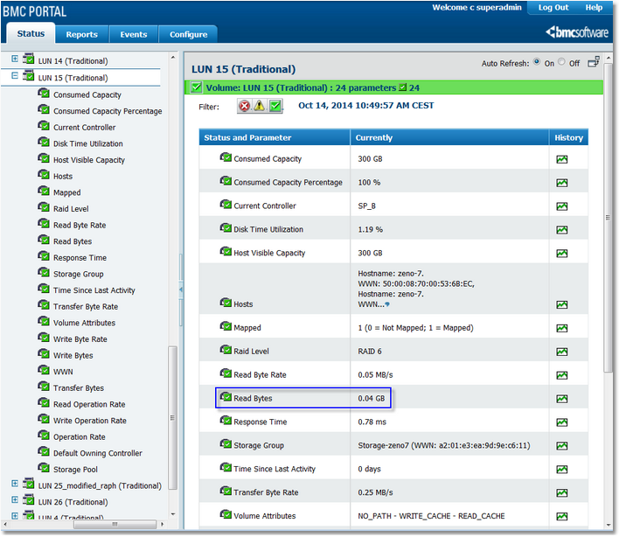Turn Auto Refresh On
This screenshot has height=537, width=619.
[537, 62]
